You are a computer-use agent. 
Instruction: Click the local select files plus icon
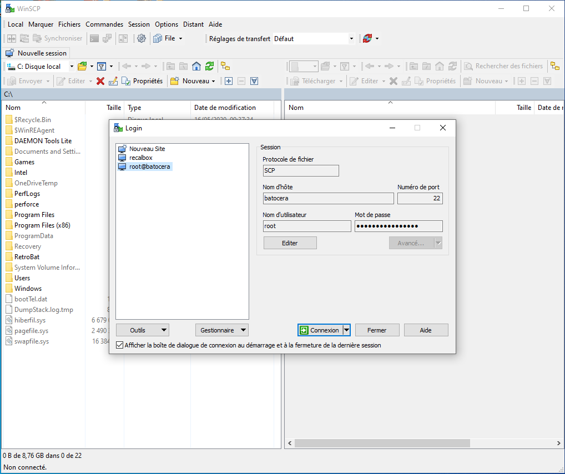pos(229,81)
